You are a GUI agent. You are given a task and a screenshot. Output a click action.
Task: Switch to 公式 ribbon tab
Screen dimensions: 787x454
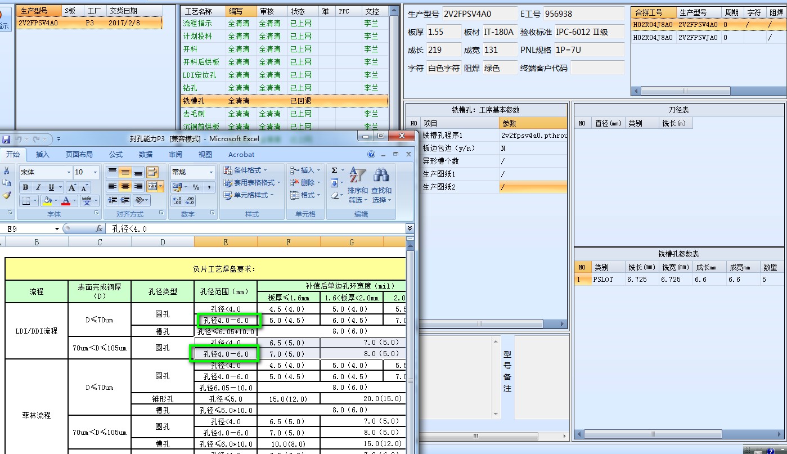click(x=116, y=154)
